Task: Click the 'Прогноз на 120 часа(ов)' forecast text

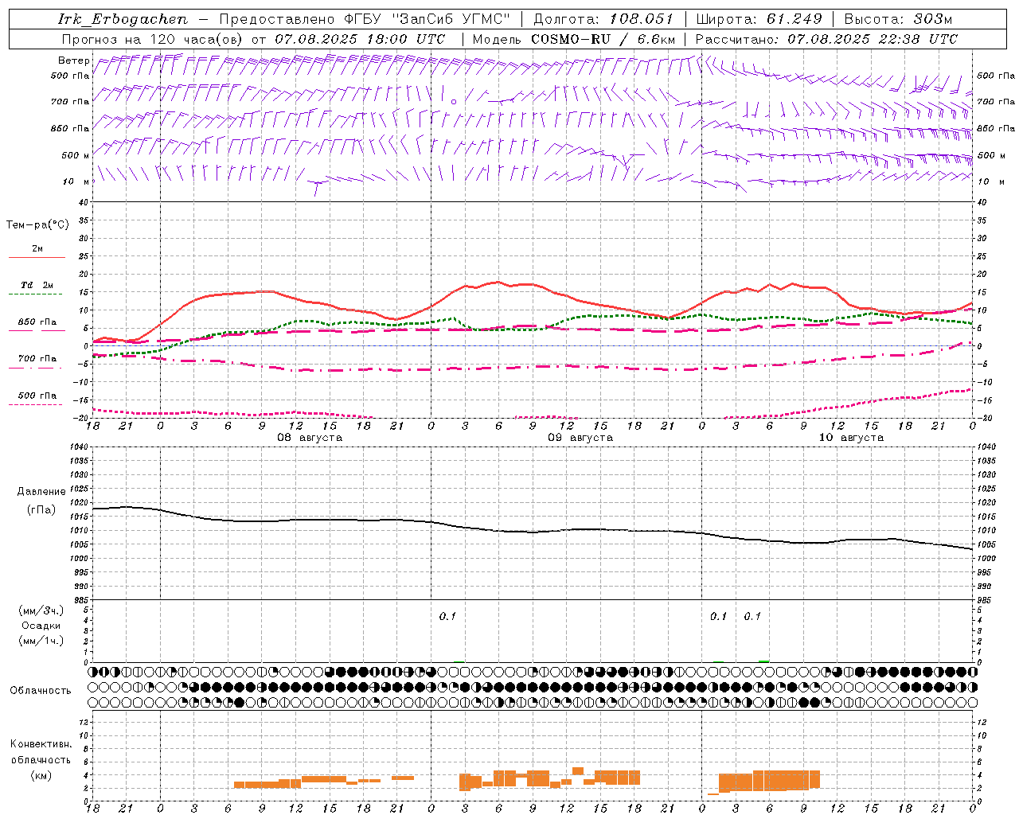Action: tap(154, 38)
